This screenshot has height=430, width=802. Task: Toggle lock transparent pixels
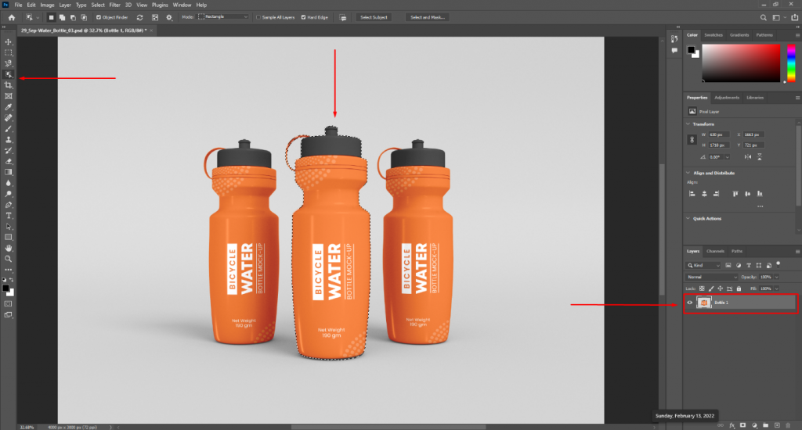click(x=702, y=288)
